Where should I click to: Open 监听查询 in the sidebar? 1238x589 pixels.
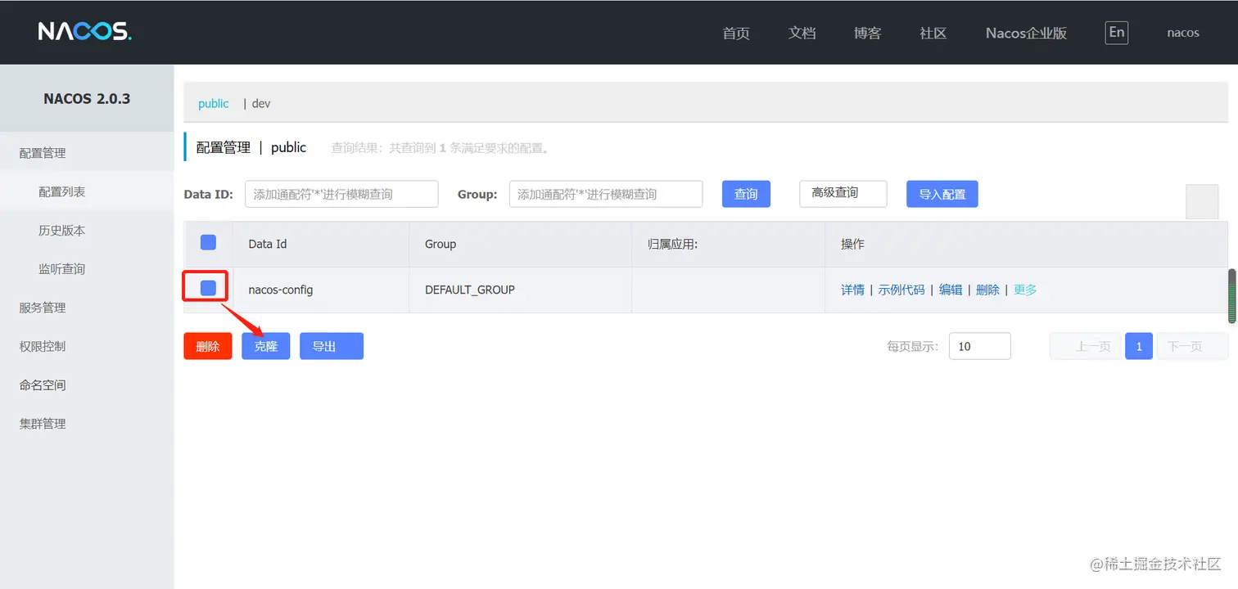point(87,268)
